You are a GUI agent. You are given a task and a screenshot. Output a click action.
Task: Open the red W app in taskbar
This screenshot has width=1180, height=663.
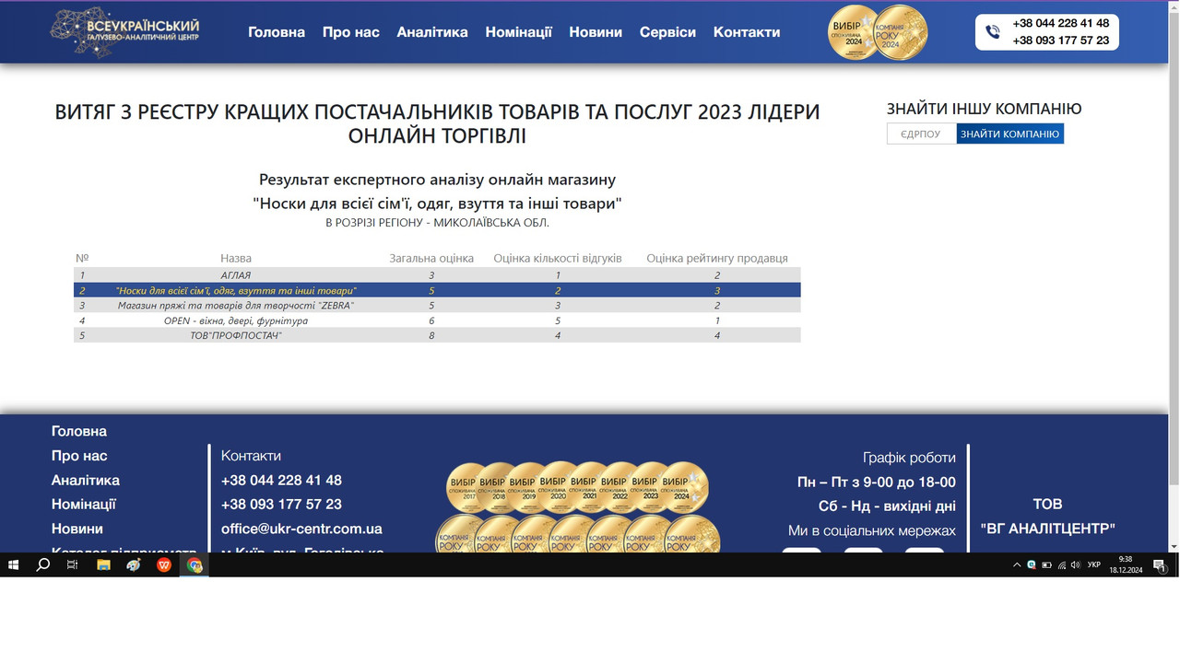pyautogui.click(x=164, y=564)
